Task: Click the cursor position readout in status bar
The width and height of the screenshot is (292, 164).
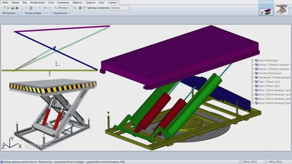Action: tap(273, 162)
